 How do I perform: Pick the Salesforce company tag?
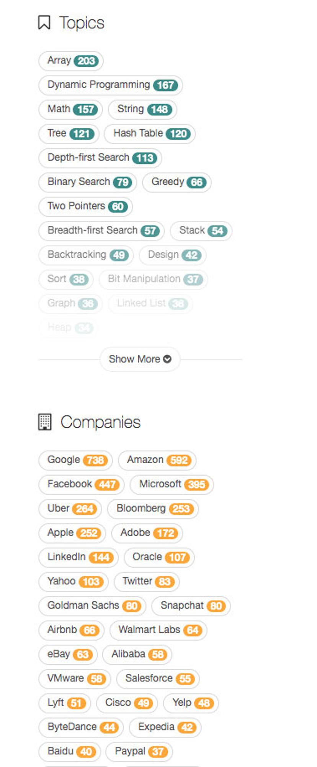[x=158, y=678]
